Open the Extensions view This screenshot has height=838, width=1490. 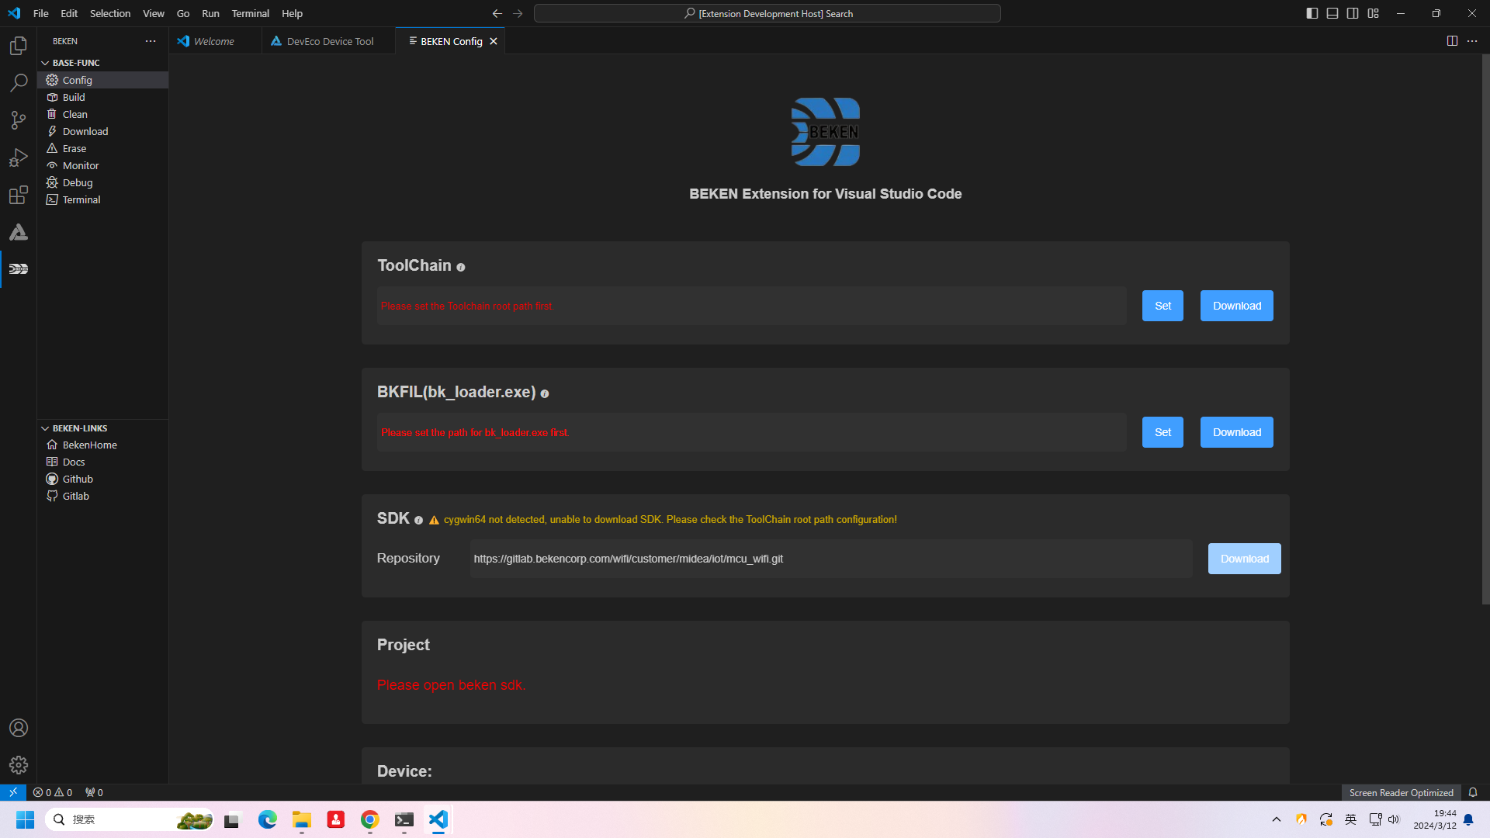(19, 195)
